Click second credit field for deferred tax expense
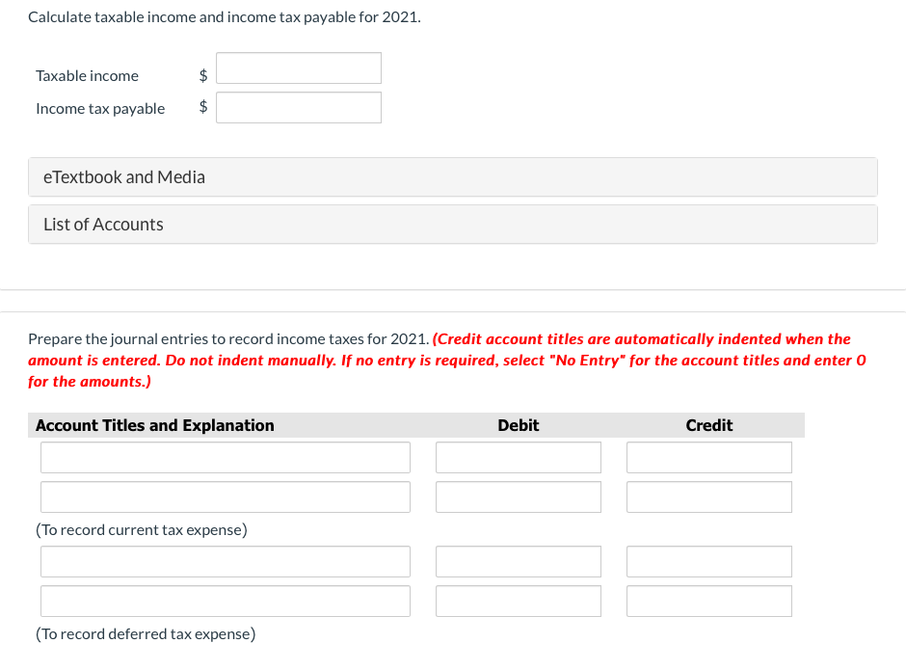The image size is (906, 670). (709, 601)
